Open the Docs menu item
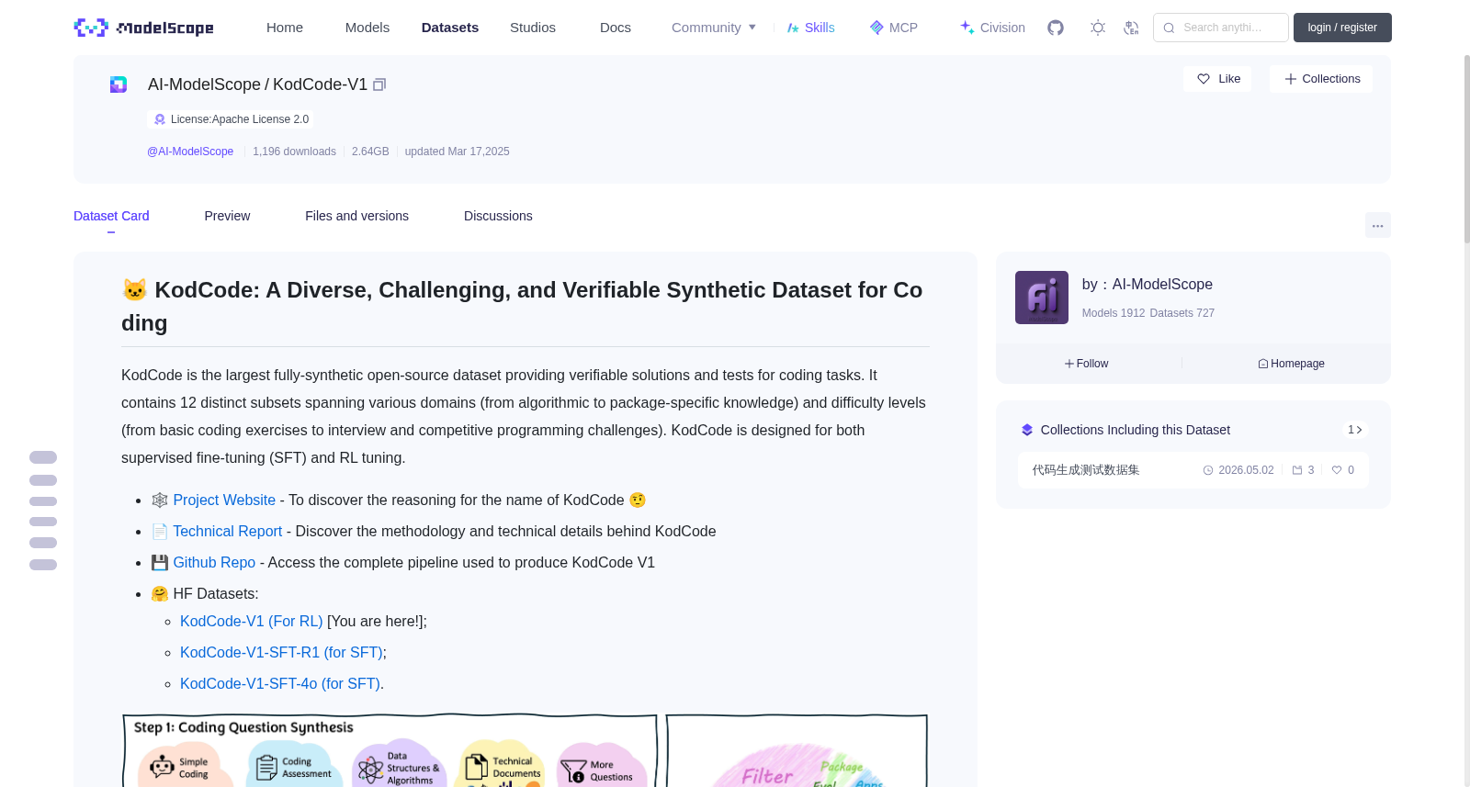 click(616, 28)
